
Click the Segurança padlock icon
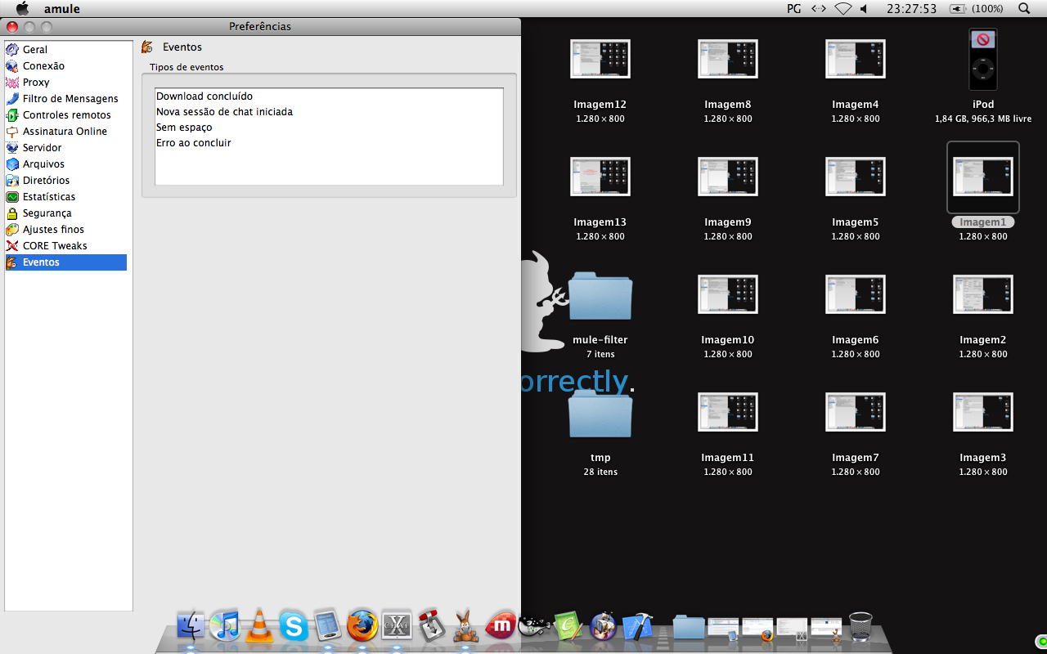[x=12, y=213]
